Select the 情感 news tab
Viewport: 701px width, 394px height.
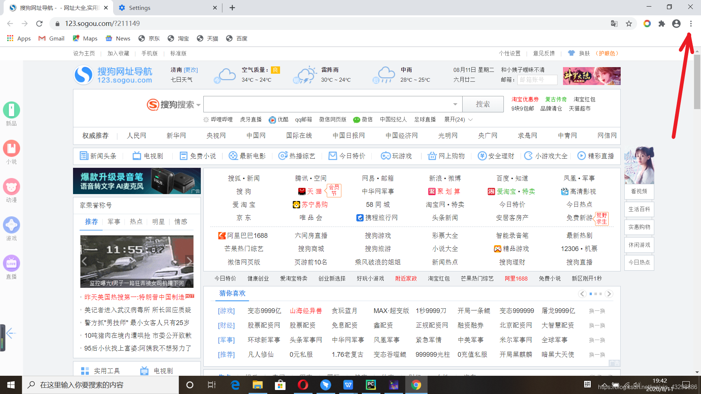point(181,221)
